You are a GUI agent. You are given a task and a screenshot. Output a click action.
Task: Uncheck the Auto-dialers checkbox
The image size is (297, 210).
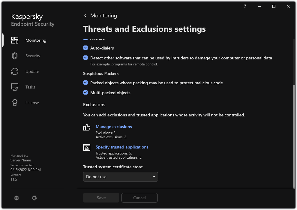tap(85, 48)
